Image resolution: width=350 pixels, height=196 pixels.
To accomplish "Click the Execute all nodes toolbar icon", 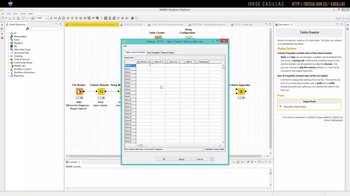I will (72, 18).
